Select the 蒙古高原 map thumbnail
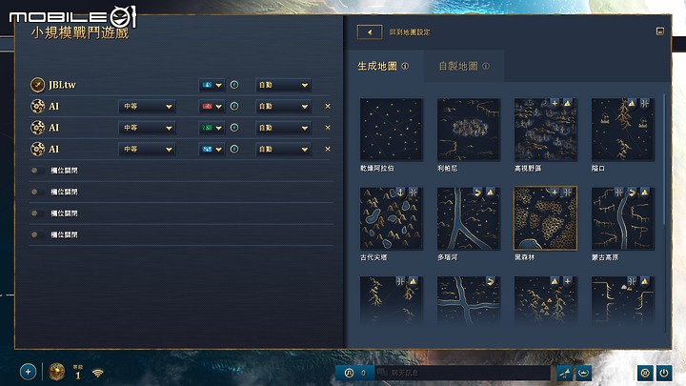This screenshot has height=386, width=686. click(x=623, y=219)
